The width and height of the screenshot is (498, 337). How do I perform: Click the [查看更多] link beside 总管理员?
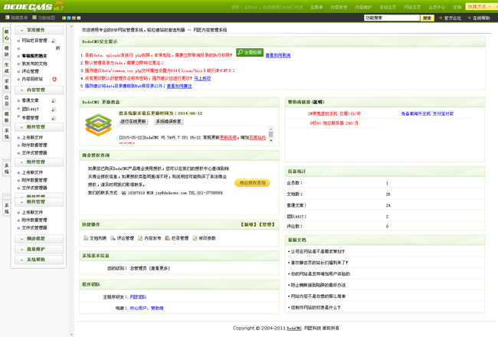point(159,268)
